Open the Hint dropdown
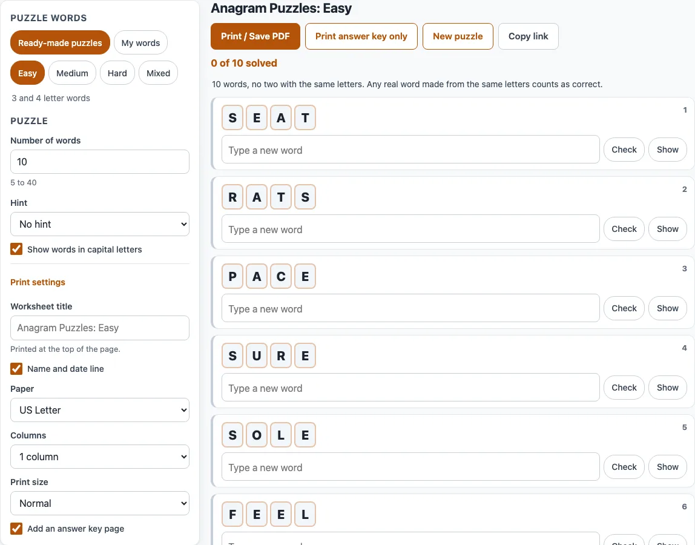This screenshot has height=545, width=695. tap(100, 224)
